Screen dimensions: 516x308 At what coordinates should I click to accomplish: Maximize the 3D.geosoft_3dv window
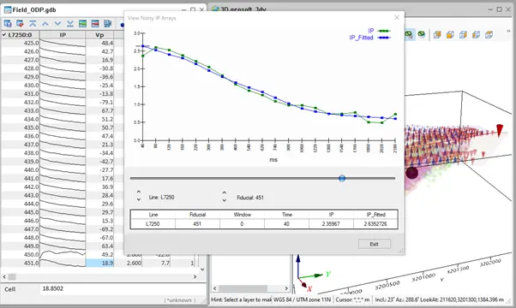click(499, 9)
